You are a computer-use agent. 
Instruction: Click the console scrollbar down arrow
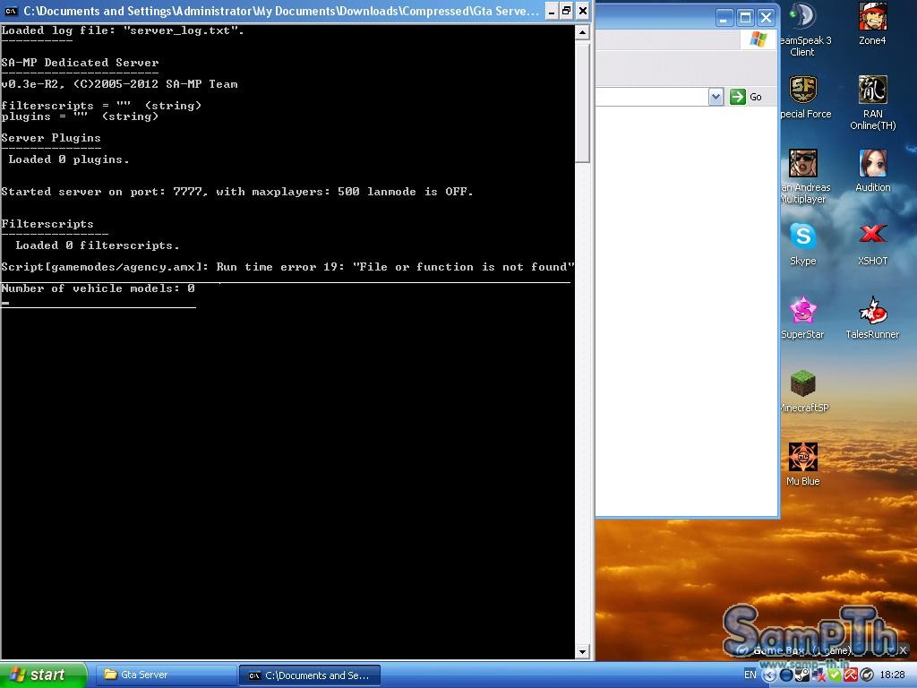tap(582, 651)
